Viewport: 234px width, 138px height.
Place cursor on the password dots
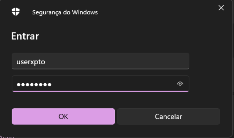point(34,84)
